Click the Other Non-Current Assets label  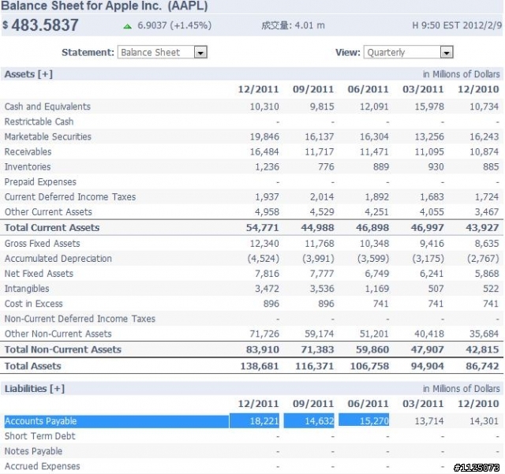tap(58, 334)
